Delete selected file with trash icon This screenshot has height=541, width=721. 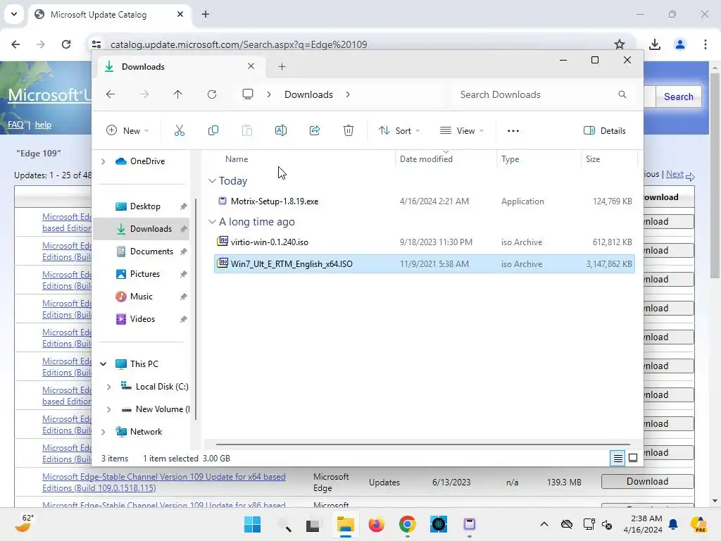(x=349, y=130)
